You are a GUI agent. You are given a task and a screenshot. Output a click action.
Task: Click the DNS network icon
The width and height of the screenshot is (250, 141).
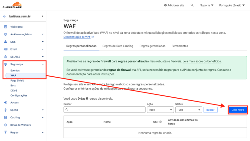[6, 42]
